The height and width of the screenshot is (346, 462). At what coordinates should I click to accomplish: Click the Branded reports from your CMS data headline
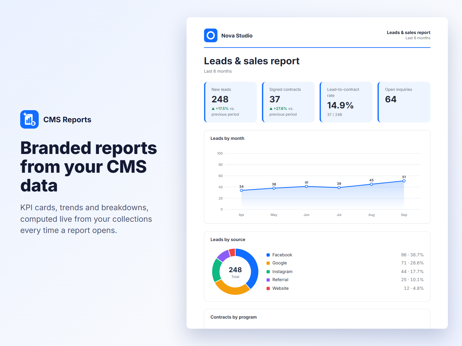click(88, 167)
